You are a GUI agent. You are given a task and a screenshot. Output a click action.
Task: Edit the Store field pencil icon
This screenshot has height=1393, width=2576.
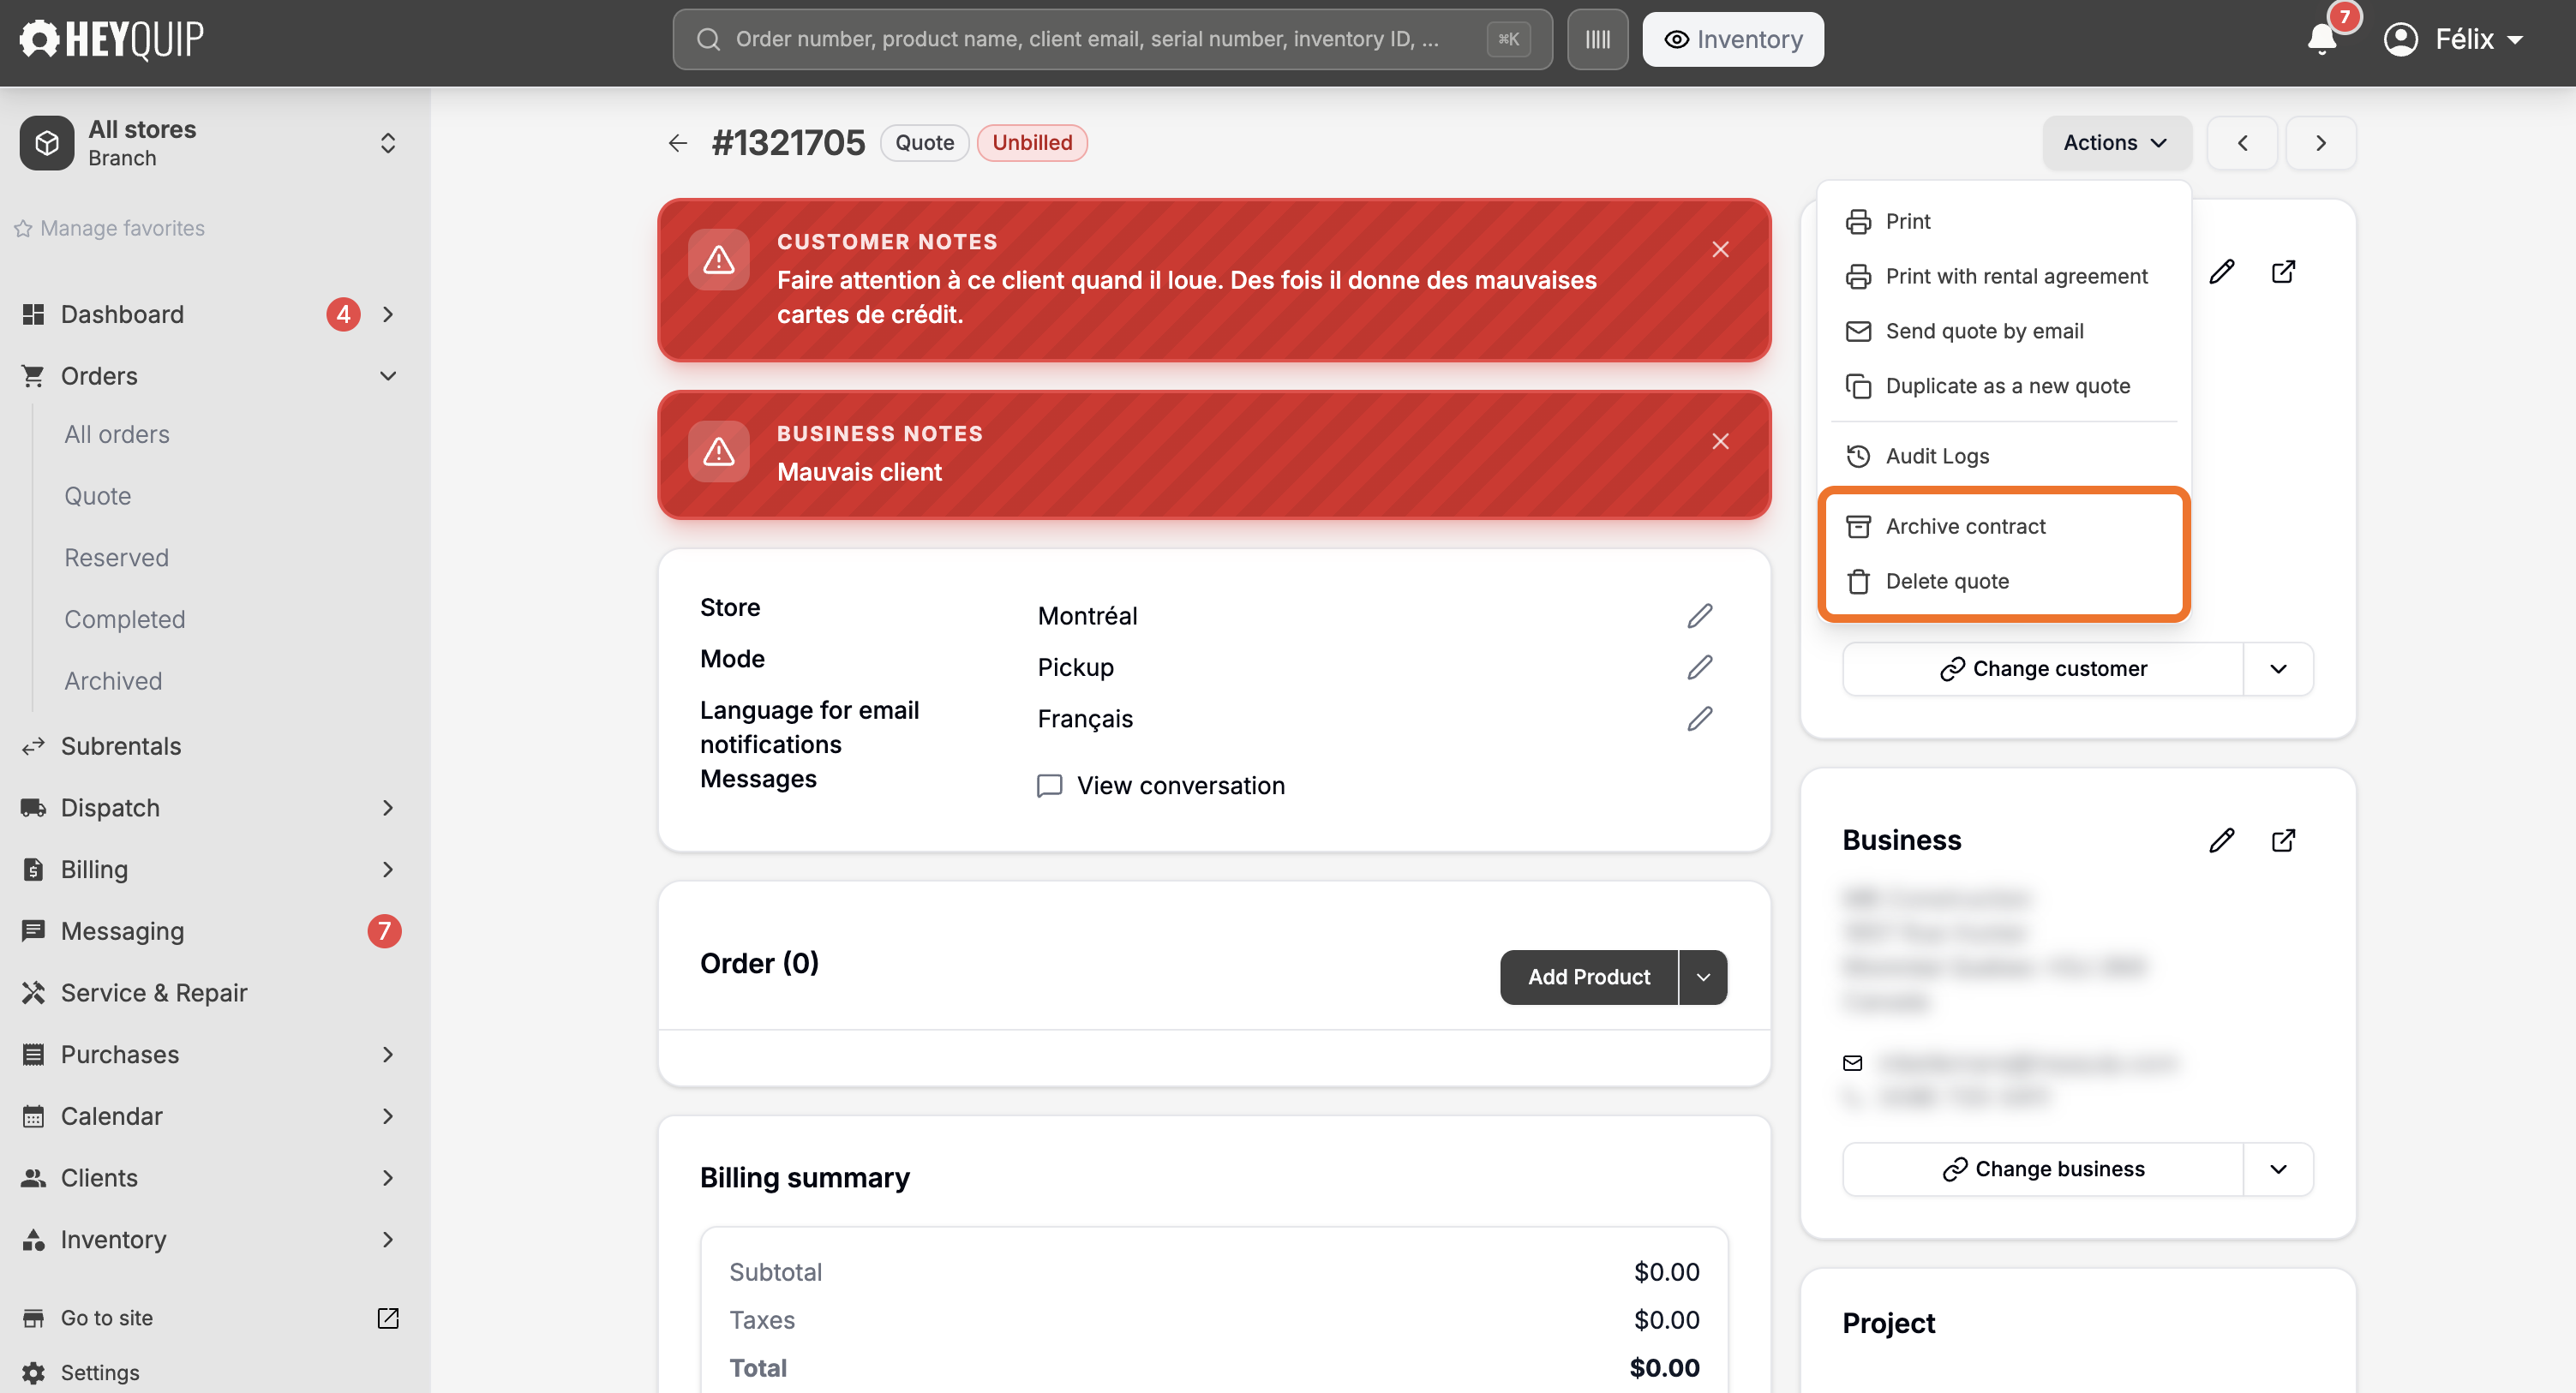(1700, 615)
